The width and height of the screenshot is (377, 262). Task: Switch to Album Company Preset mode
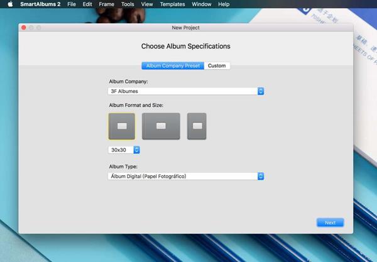click(x=173, y=65)
